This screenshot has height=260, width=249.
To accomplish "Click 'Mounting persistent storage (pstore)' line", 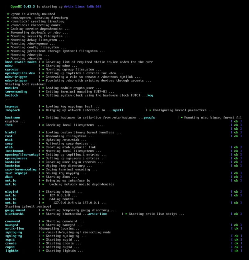I will pyautogui.click(x=58, y=51).
